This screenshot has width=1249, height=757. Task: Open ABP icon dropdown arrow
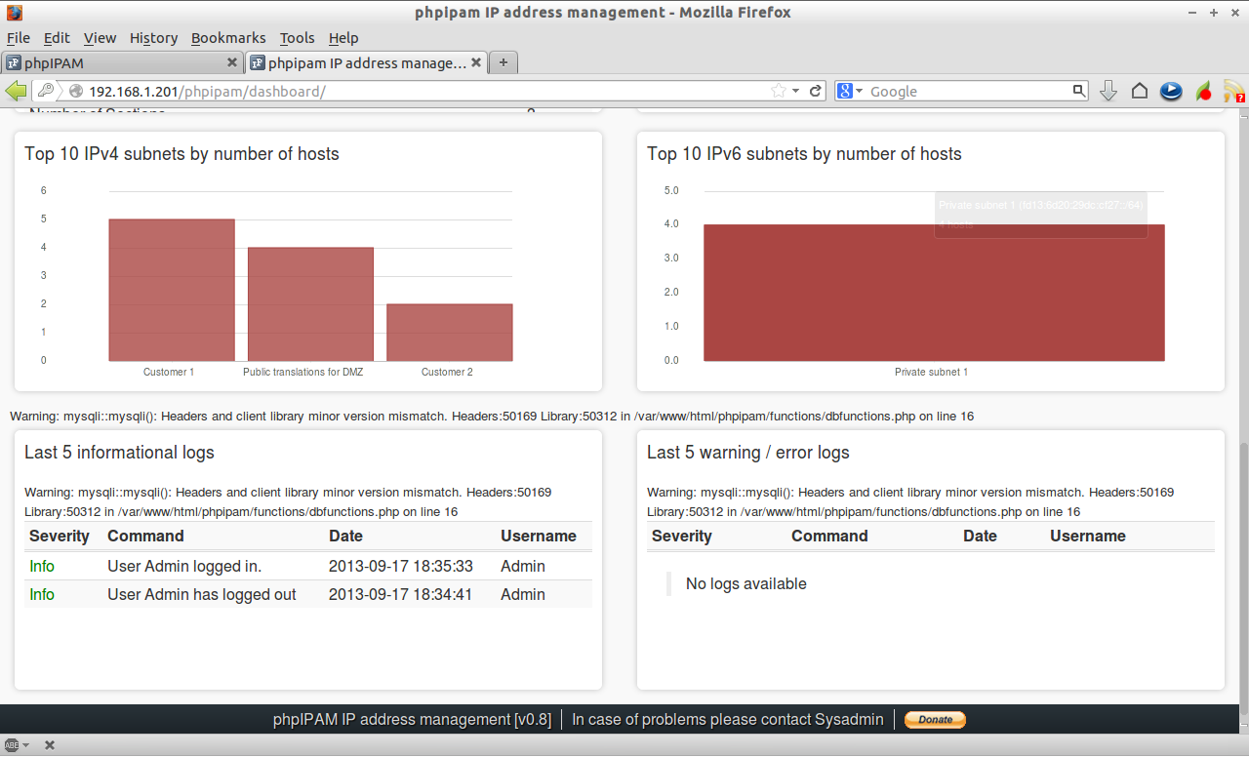tap(25, 745)
